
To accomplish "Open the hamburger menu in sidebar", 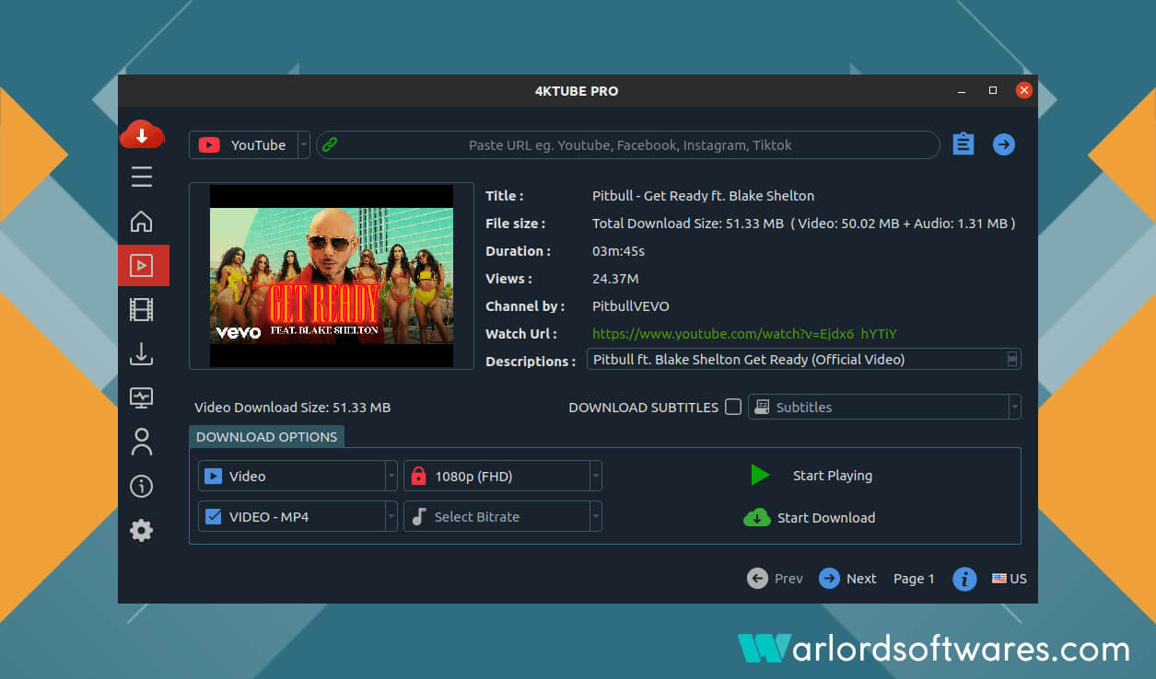I will pyautogui.click(x=142, y=177).
